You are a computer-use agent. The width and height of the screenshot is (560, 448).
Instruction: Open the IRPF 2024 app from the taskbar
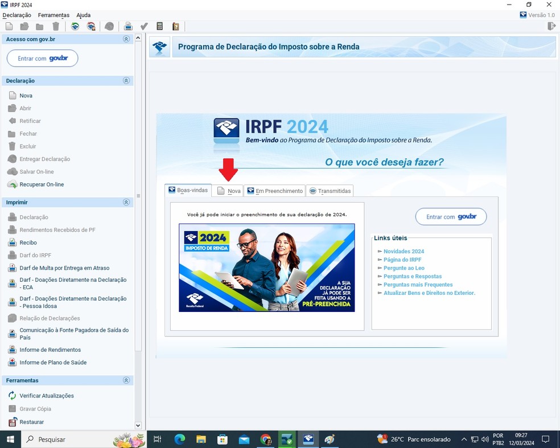tap(307, 439)
